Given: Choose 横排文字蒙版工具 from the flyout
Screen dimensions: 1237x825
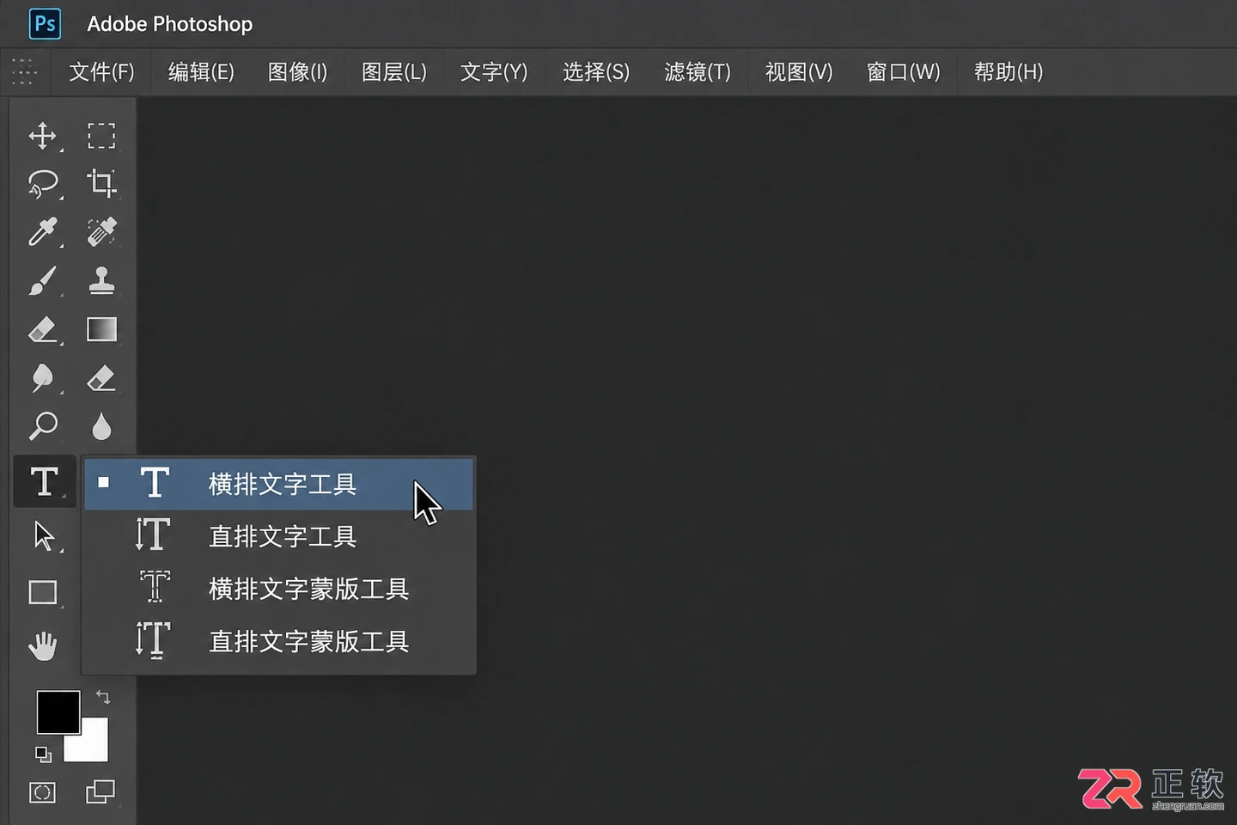Looking at the screenshot, I should click(278, 589).
